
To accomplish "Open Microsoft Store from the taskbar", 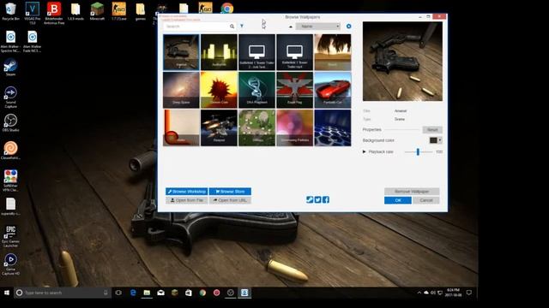I will (189, 293).
